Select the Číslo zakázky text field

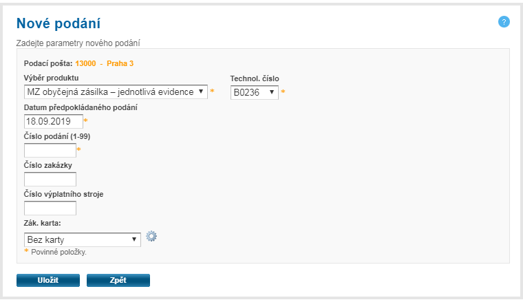pos(50,179)
